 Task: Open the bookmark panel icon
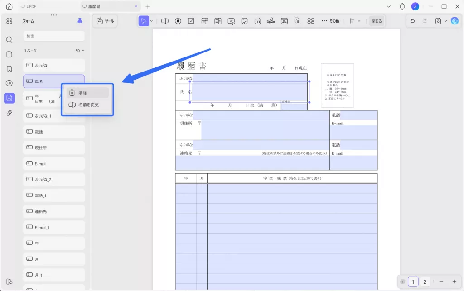(9, 69)
